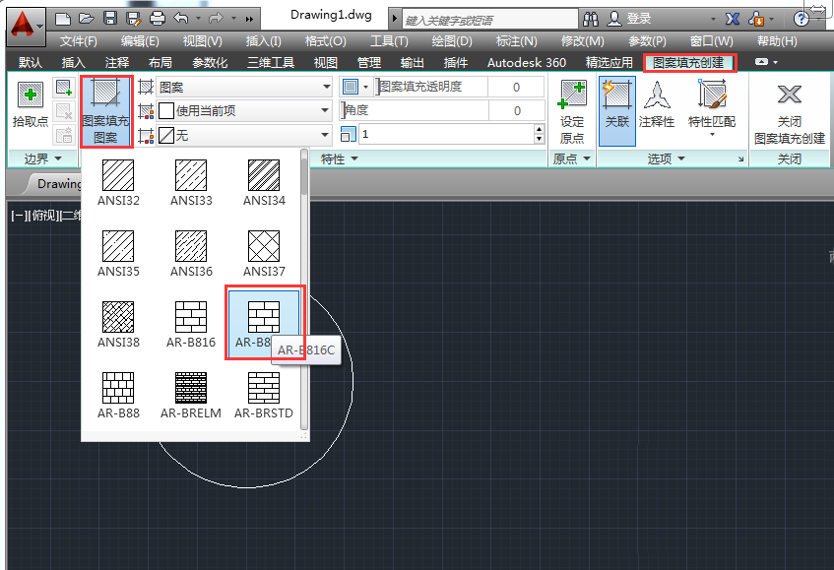Choose the AR-BRSTD brick pattern
This screenshot has height=570, width=834.
pyautogui.click(x=262, y=390)
